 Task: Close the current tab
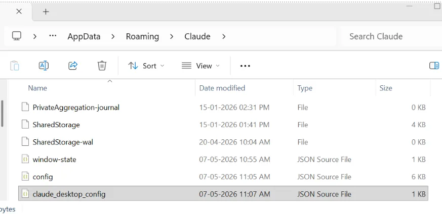tap(19, 12)
